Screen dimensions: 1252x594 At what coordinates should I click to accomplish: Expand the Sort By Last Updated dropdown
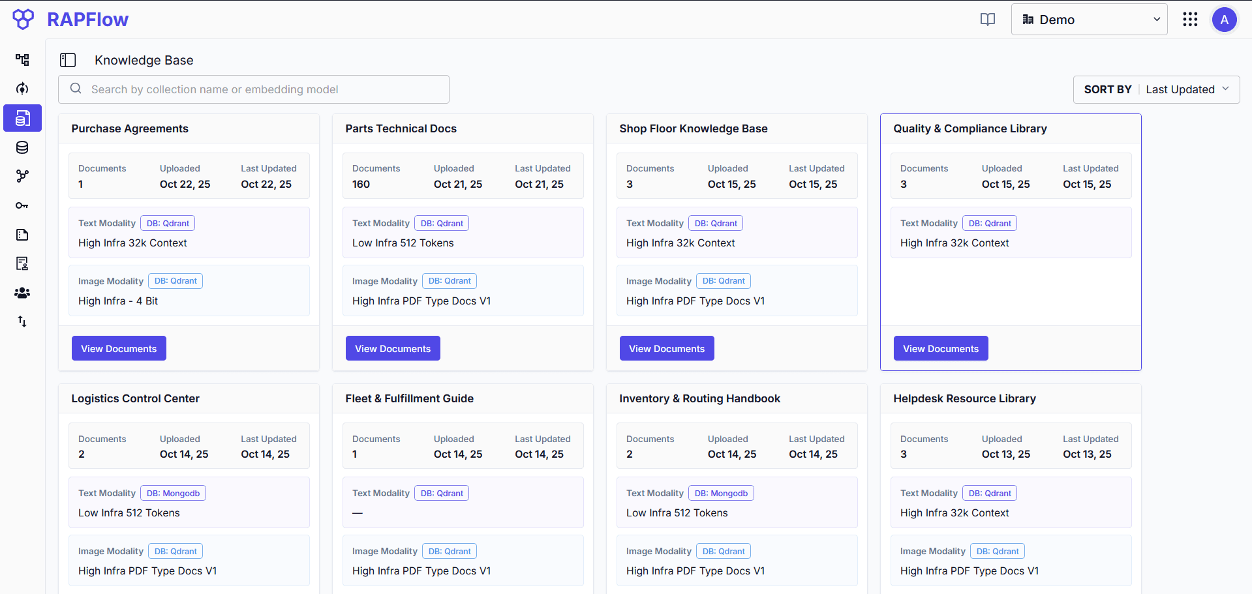coord(1156,89)
